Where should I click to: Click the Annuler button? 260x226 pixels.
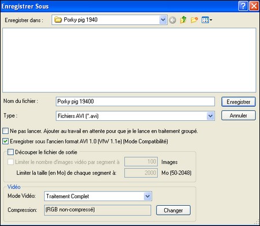(239, 116)
